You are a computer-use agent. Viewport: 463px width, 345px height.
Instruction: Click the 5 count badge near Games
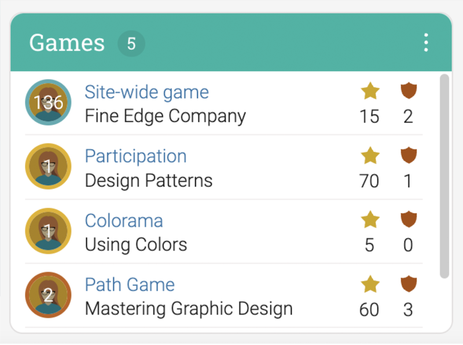point(131,42)
